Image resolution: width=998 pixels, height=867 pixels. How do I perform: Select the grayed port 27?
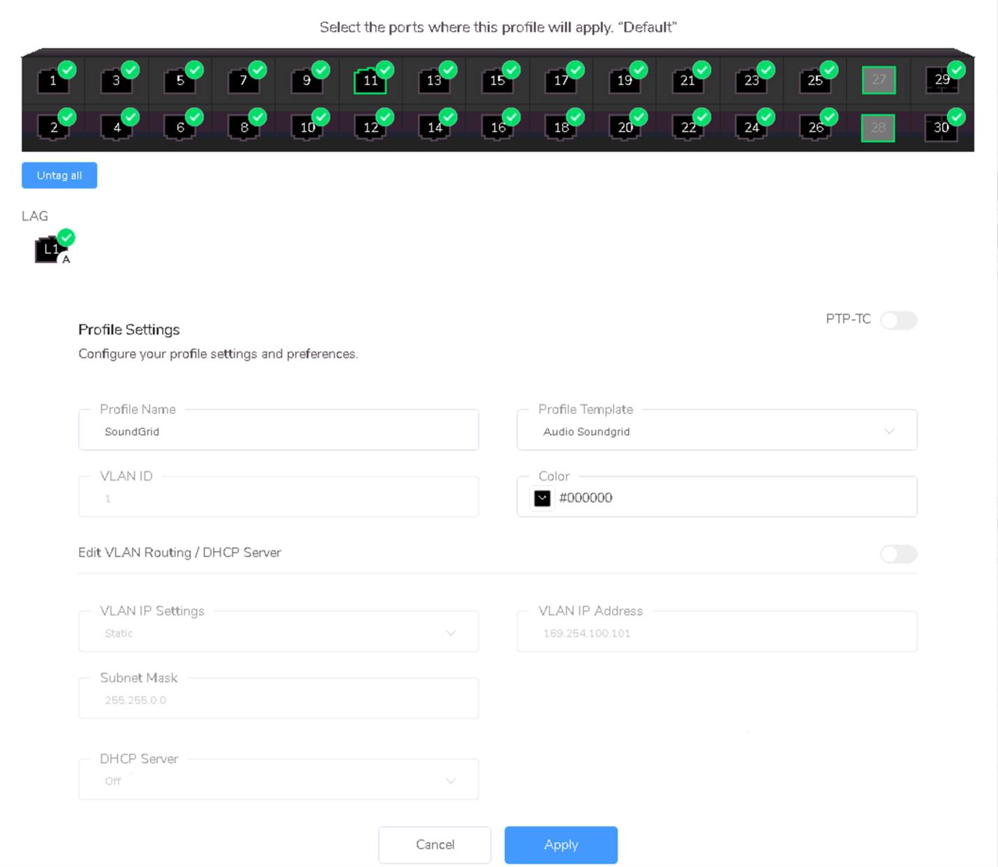pos(878,80)
